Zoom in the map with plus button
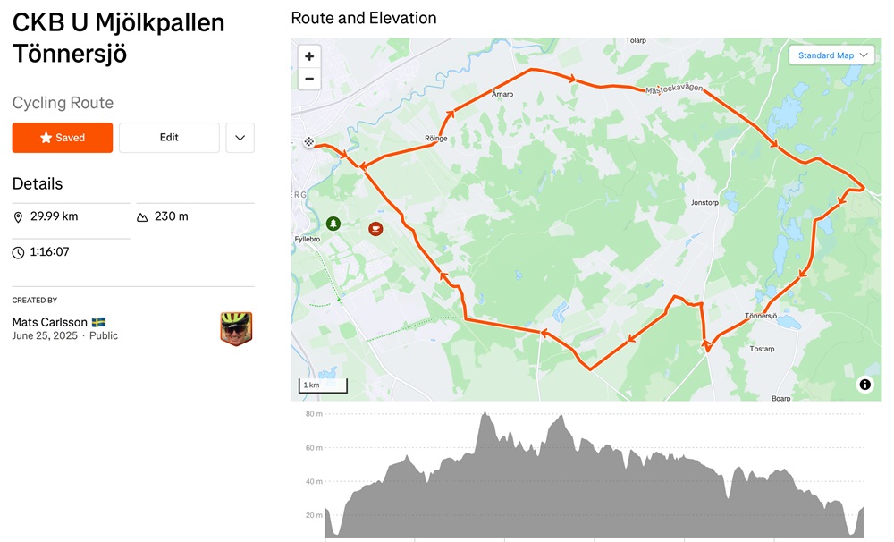This screenshot has width=894, height=542. (309, 56)
